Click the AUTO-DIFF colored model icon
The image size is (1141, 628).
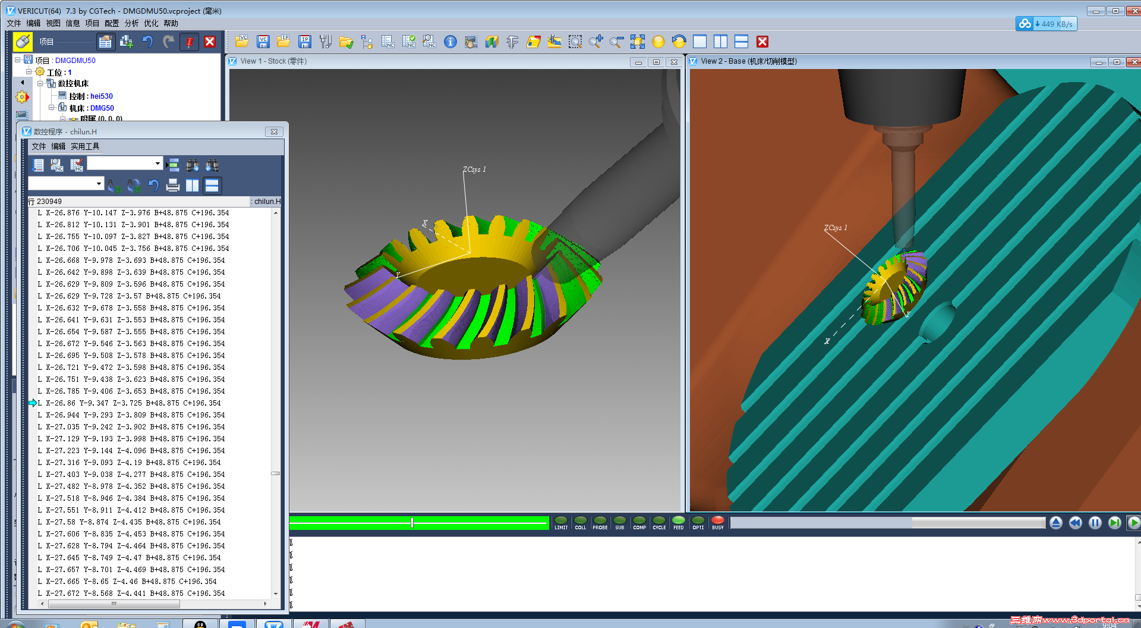pos(533,42)
